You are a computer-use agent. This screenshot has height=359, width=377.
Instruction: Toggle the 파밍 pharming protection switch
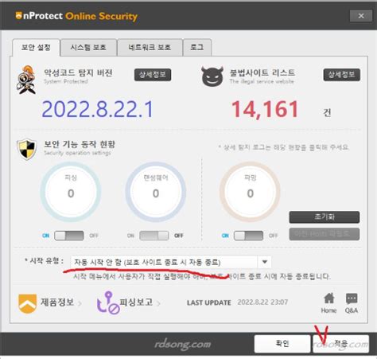pyautogui.click(x=248, y=236)
